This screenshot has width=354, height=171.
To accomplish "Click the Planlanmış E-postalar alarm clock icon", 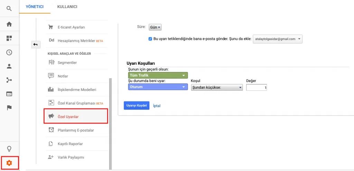I will pos(51,130).
